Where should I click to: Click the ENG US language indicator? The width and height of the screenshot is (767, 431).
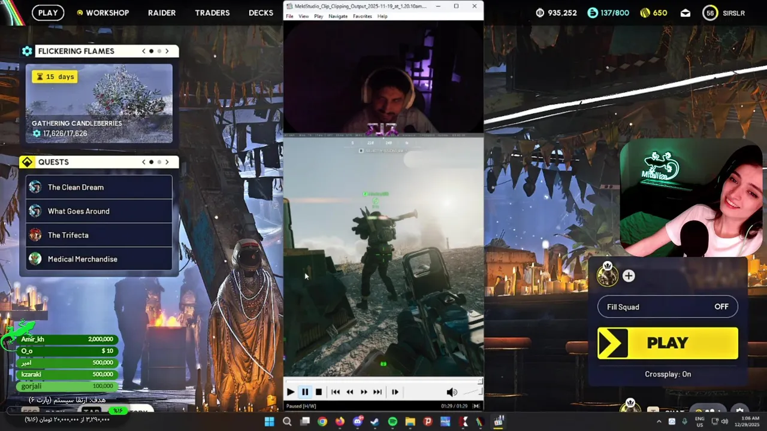(699, 421)
